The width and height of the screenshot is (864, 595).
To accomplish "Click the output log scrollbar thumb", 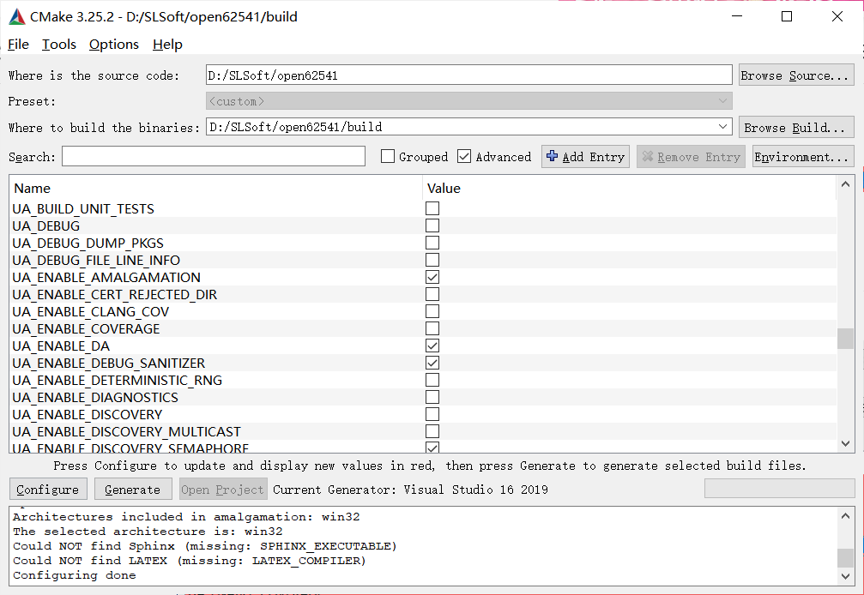I will [845, 557].
